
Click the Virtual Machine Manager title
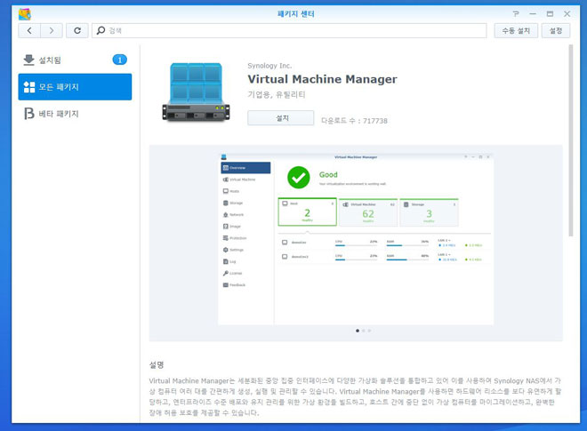coord(322,79)
